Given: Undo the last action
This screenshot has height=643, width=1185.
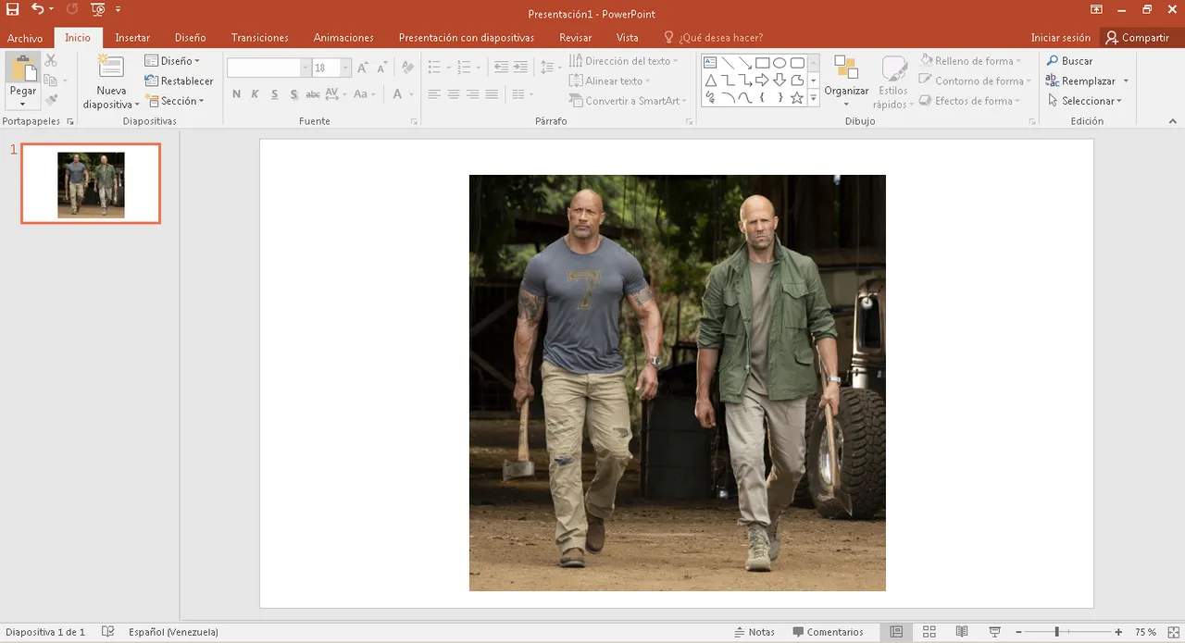Looking at the screenshot, I should pos(37,9).
